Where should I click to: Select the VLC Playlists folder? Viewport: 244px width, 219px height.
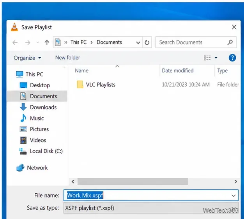(x=101, y=85)
